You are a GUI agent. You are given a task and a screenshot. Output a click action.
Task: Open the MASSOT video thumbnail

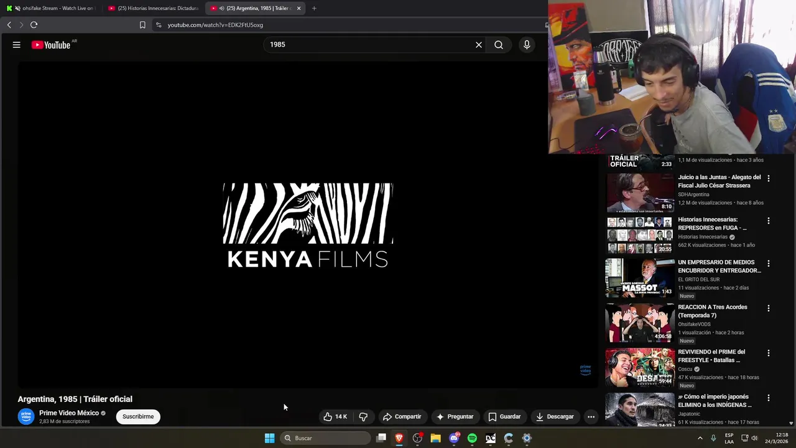pos(640,278)
